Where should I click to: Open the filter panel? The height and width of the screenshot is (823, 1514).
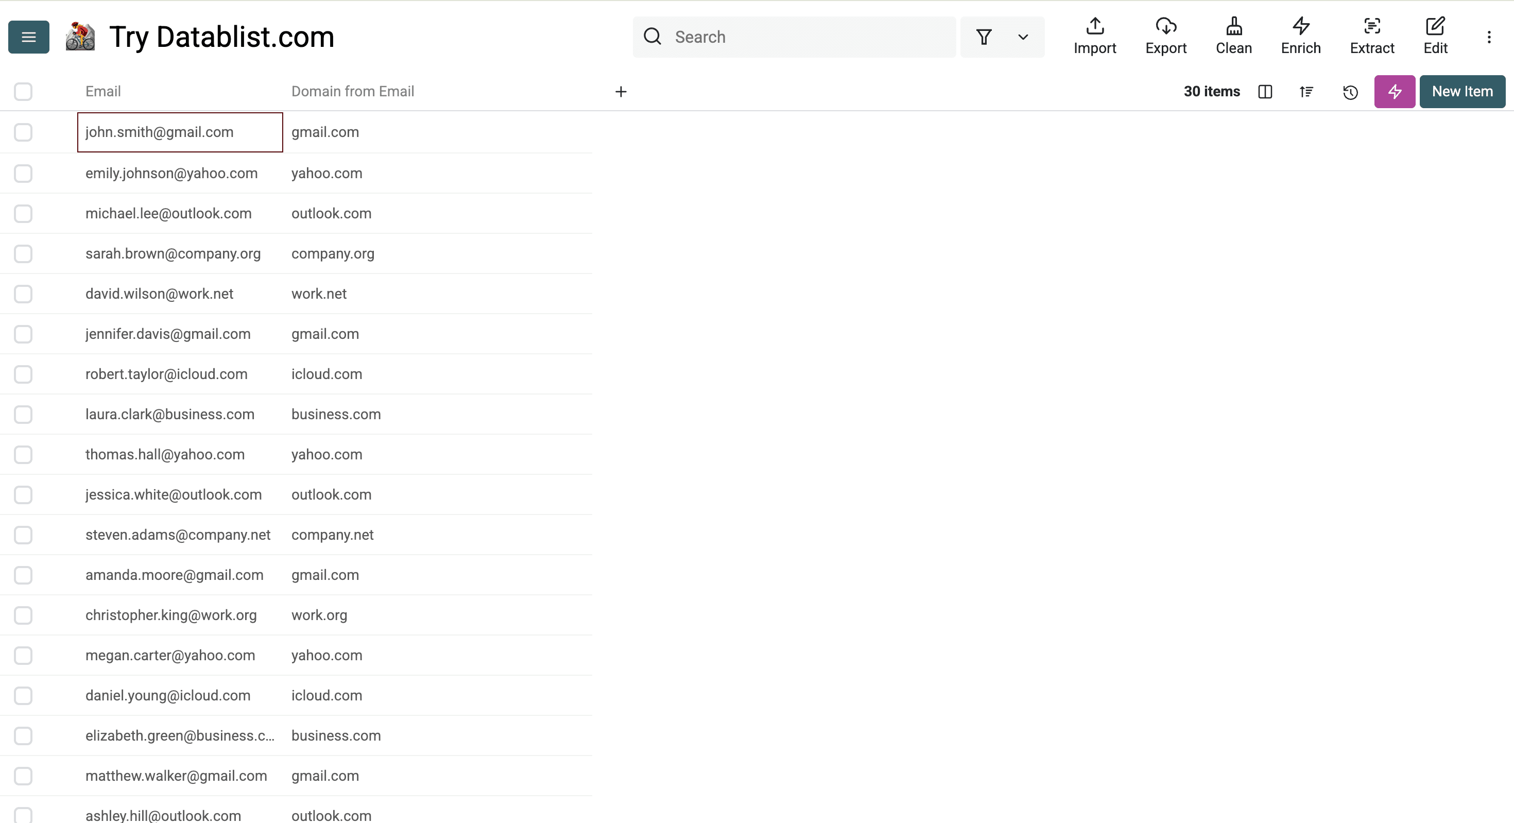[985, 37]
